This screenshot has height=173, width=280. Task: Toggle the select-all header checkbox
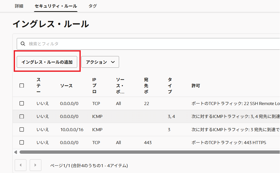22,86
